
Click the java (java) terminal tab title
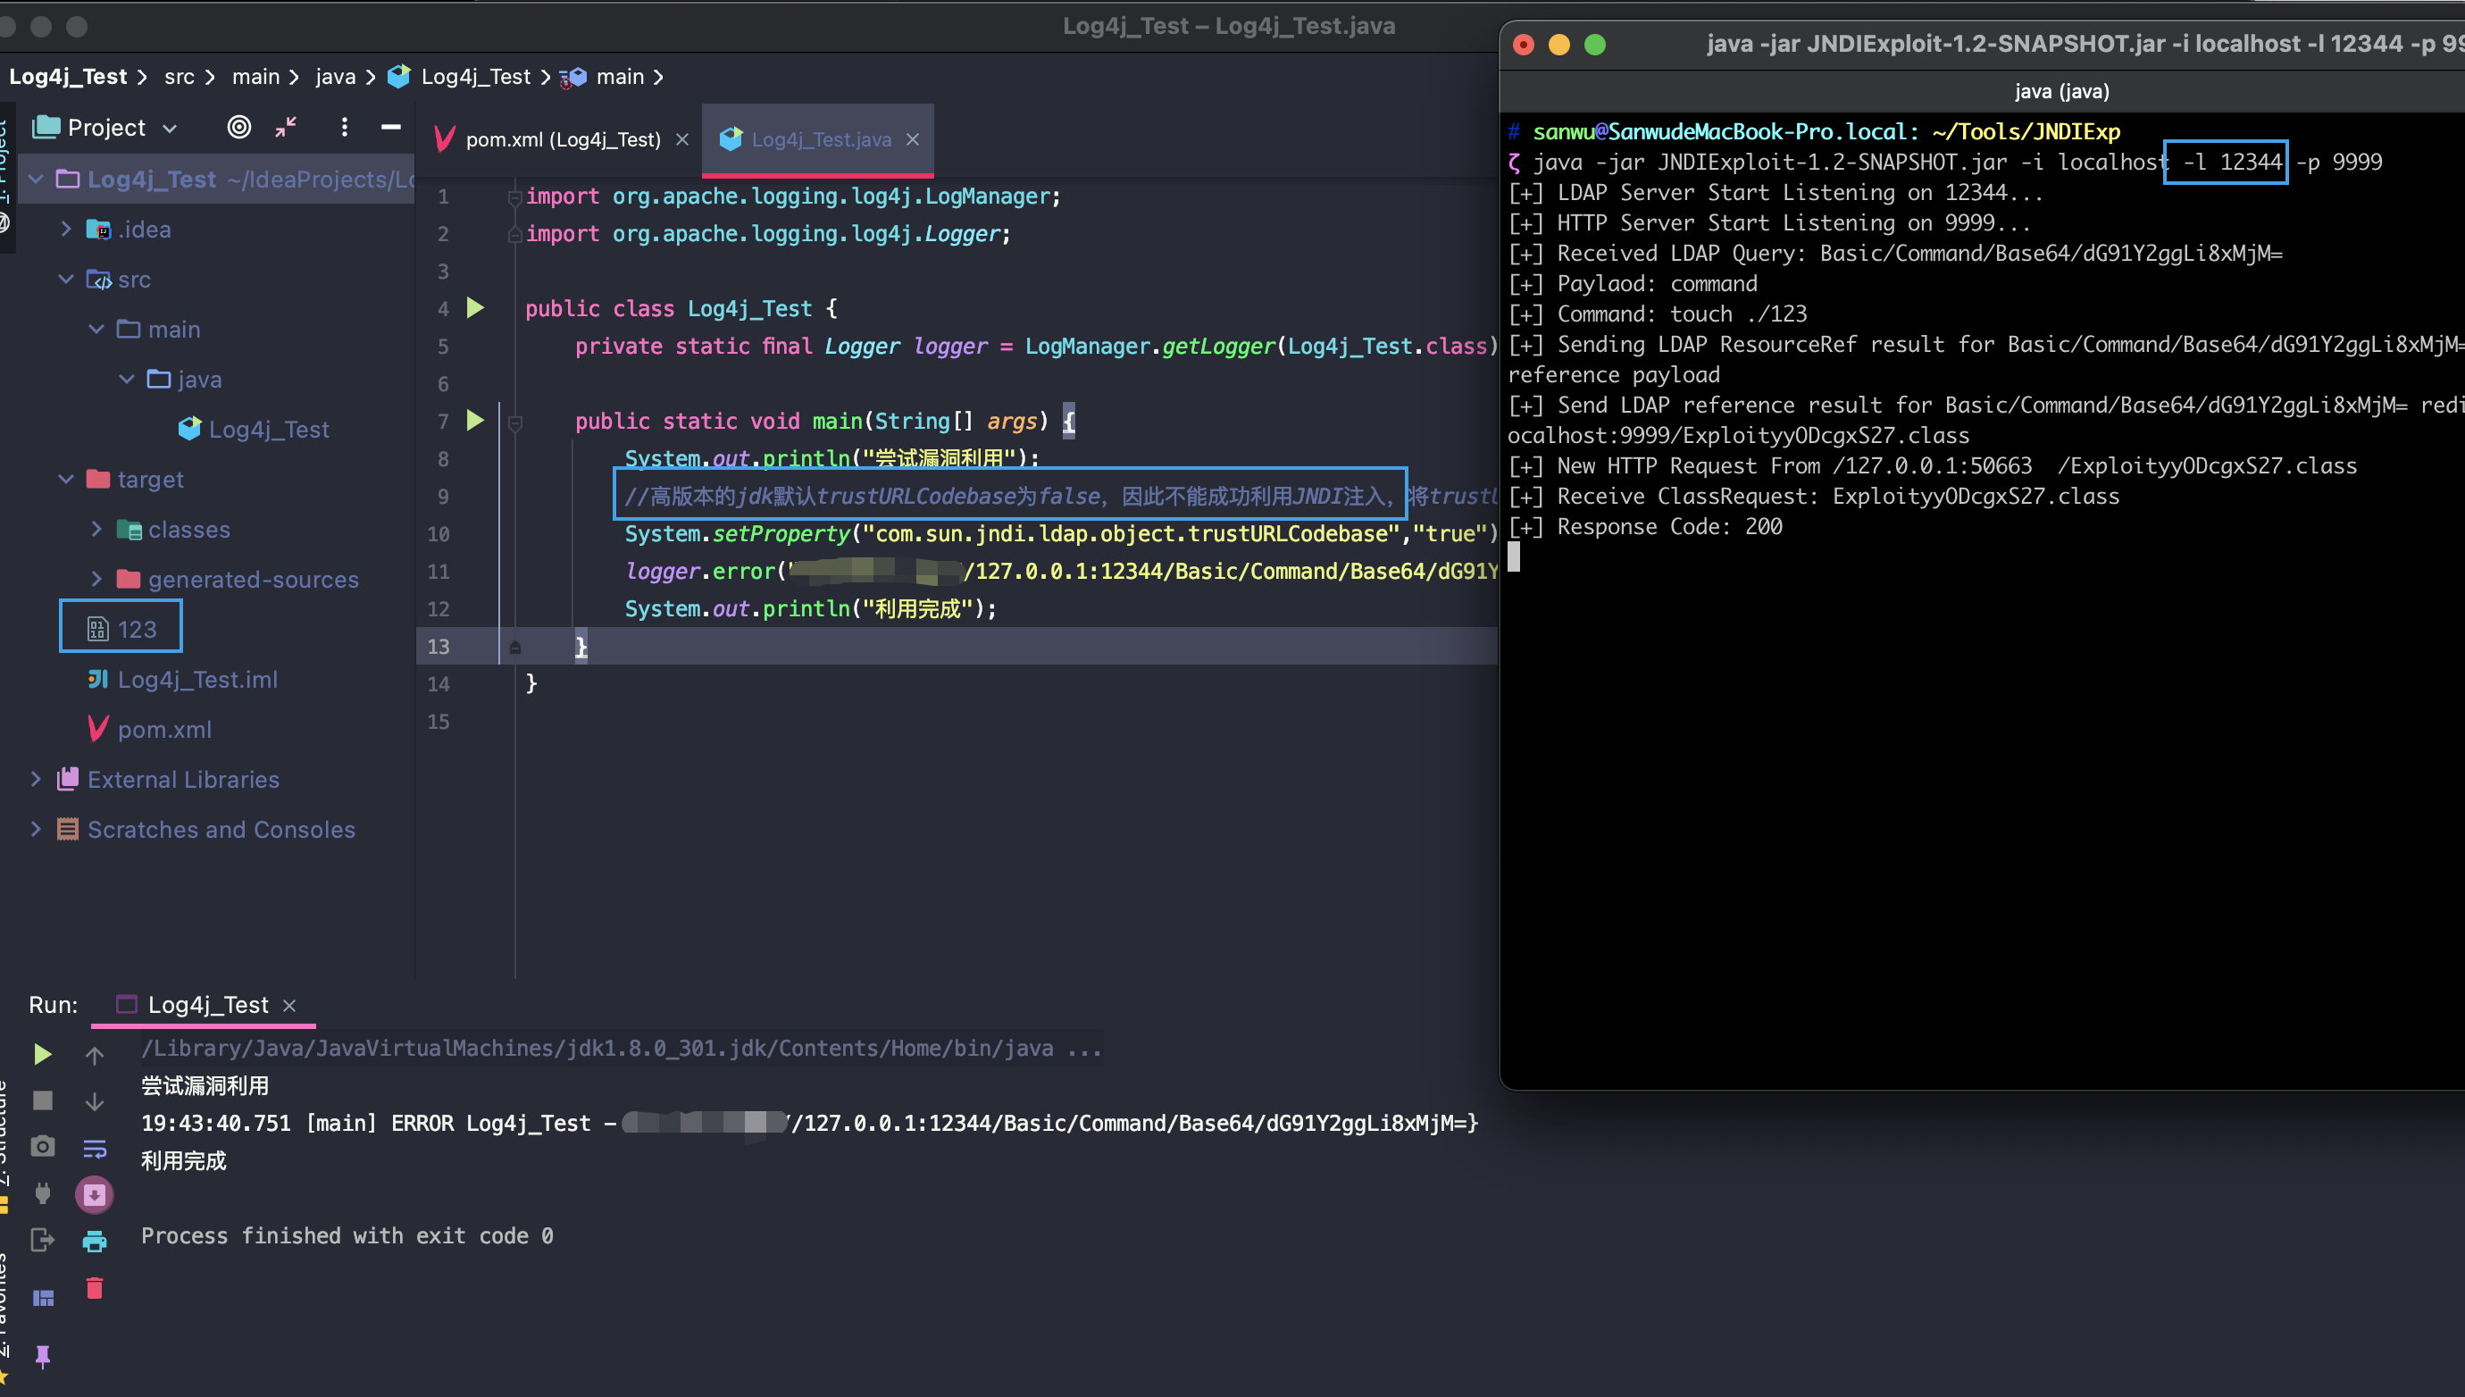(2061, 91)
